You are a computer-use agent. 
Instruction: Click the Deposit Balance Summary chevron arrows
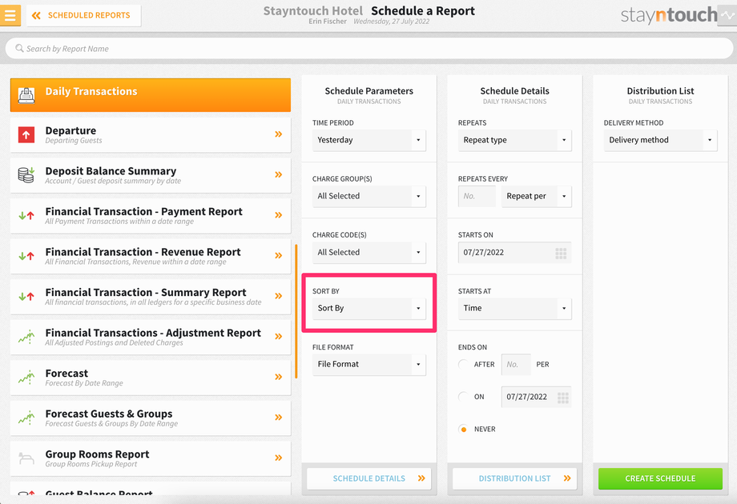(x=278, y=174)
